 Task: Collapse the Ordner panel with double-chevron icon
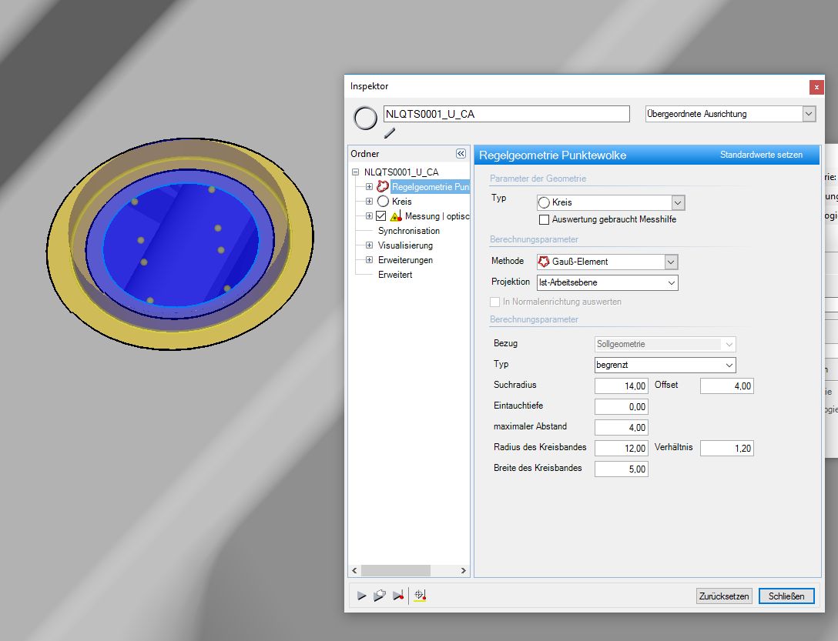461,154
